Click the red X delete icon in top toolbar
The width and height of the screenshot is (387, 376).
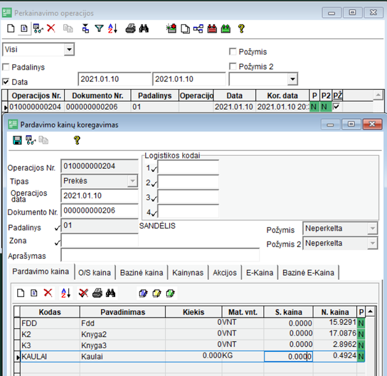pos(51,28)
